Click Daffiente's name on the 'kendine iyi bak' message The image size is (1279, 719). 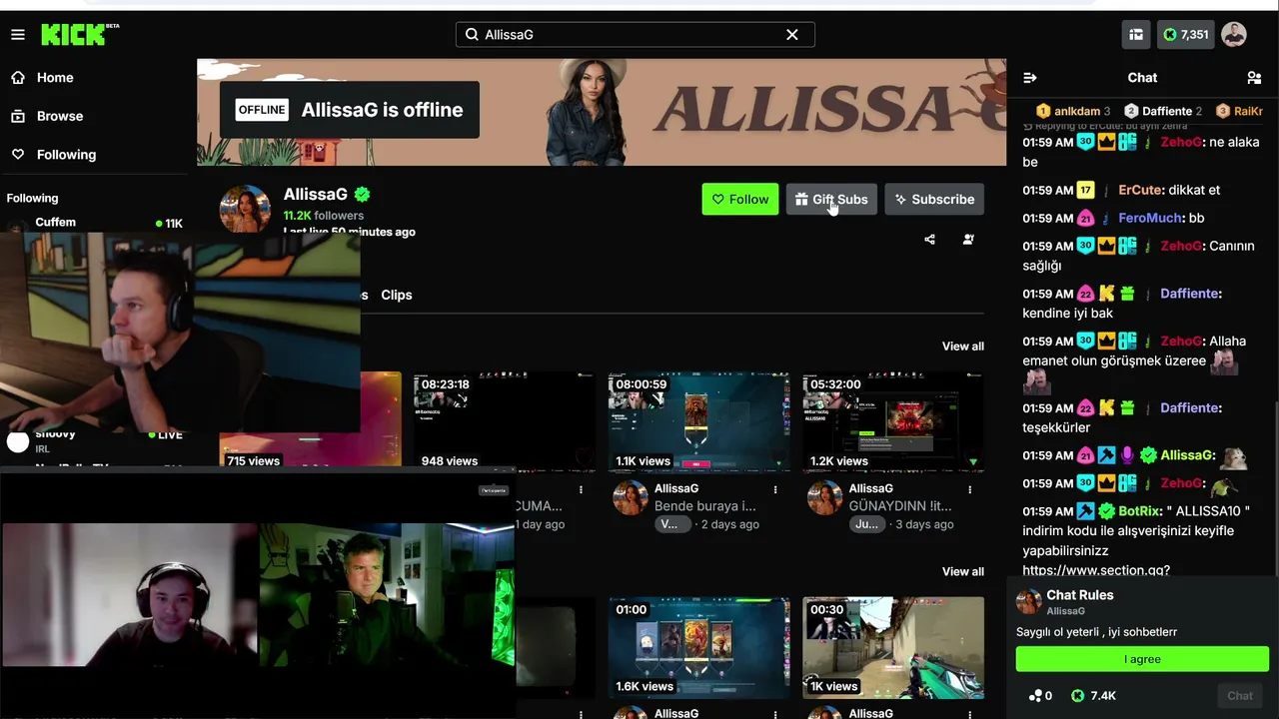tap(1190, 294)
